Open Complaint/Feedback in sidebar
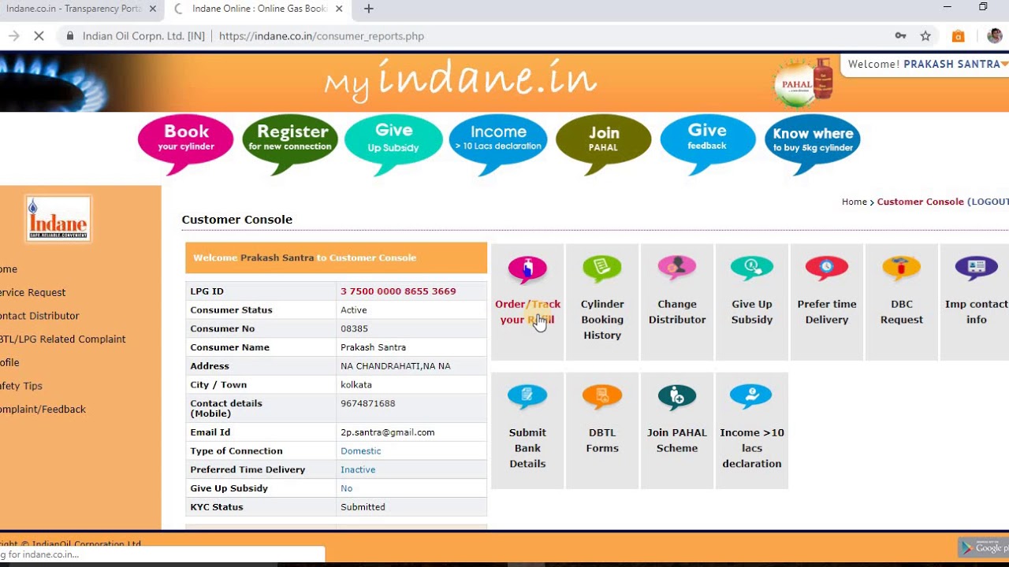Image resolution: width=1009 pixels, height=567 pixels. pos(43,409)
